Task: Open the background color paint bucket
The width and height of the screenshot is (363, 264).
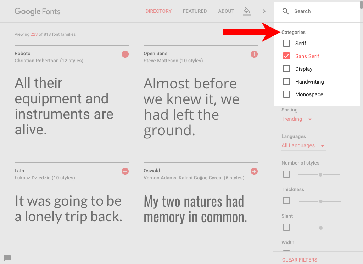Action: tap(247, 11)
